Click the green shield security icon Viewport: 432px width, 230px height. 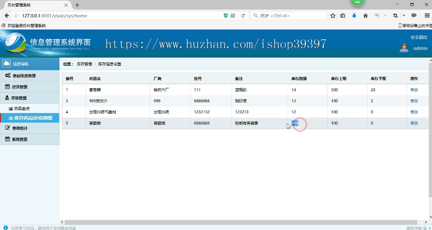point(226,16)
